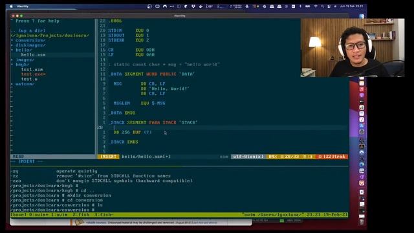Click the Docker whale menu bar icon
The height and width of the screenshot is (233, 414).
(x=201, y=6)
